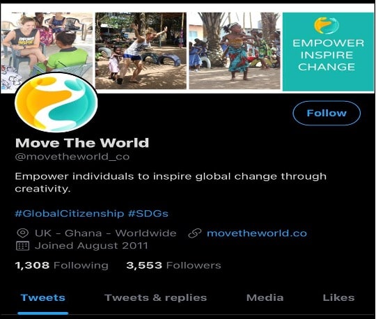Open the movetheworld.co website link
Image resolution: width=376 pixels, height=319 pixels.
tap(257, 233)
